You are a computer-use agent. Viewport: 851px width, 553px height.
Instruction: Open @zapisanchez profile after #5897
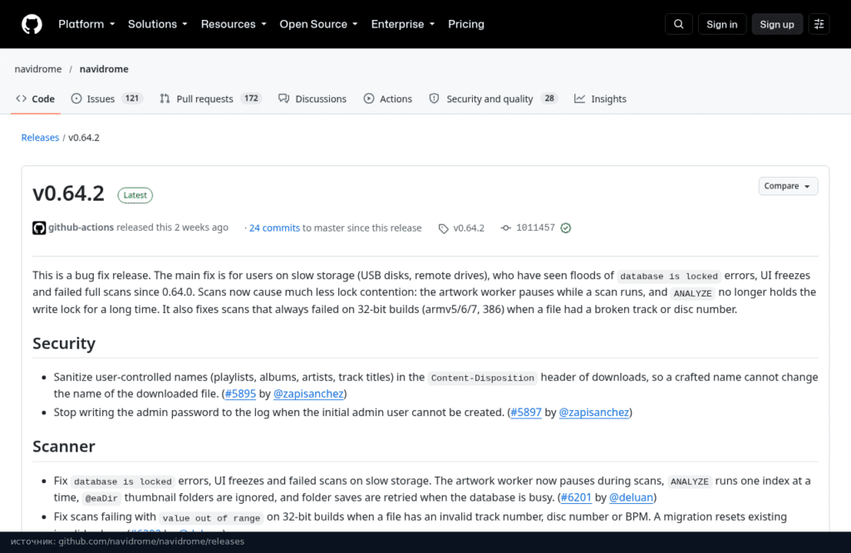(x=593, y=412)
